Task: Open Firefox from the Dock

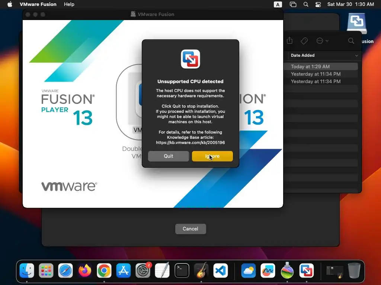Action: point(85,271)
